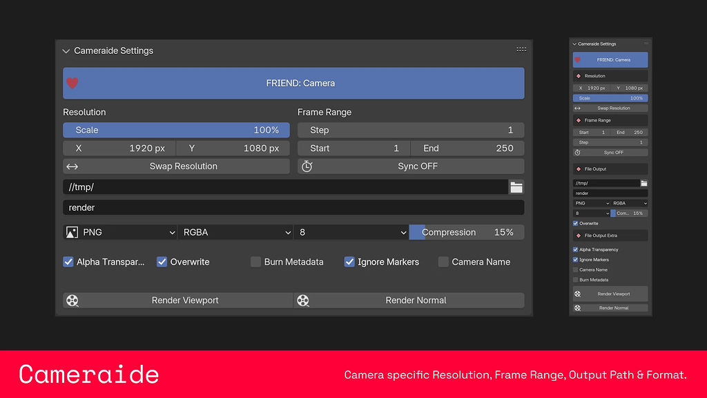Click the reel icon beside Render Viewport in the narrow panel

578,294
